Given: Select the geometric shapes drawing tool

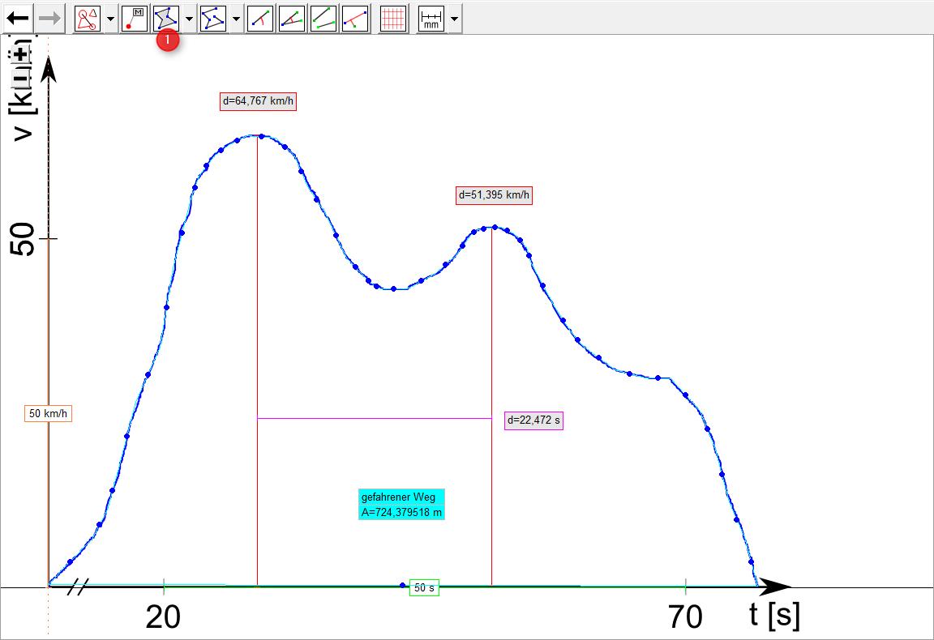Looking at the screenshot, I should pos(87,18).
